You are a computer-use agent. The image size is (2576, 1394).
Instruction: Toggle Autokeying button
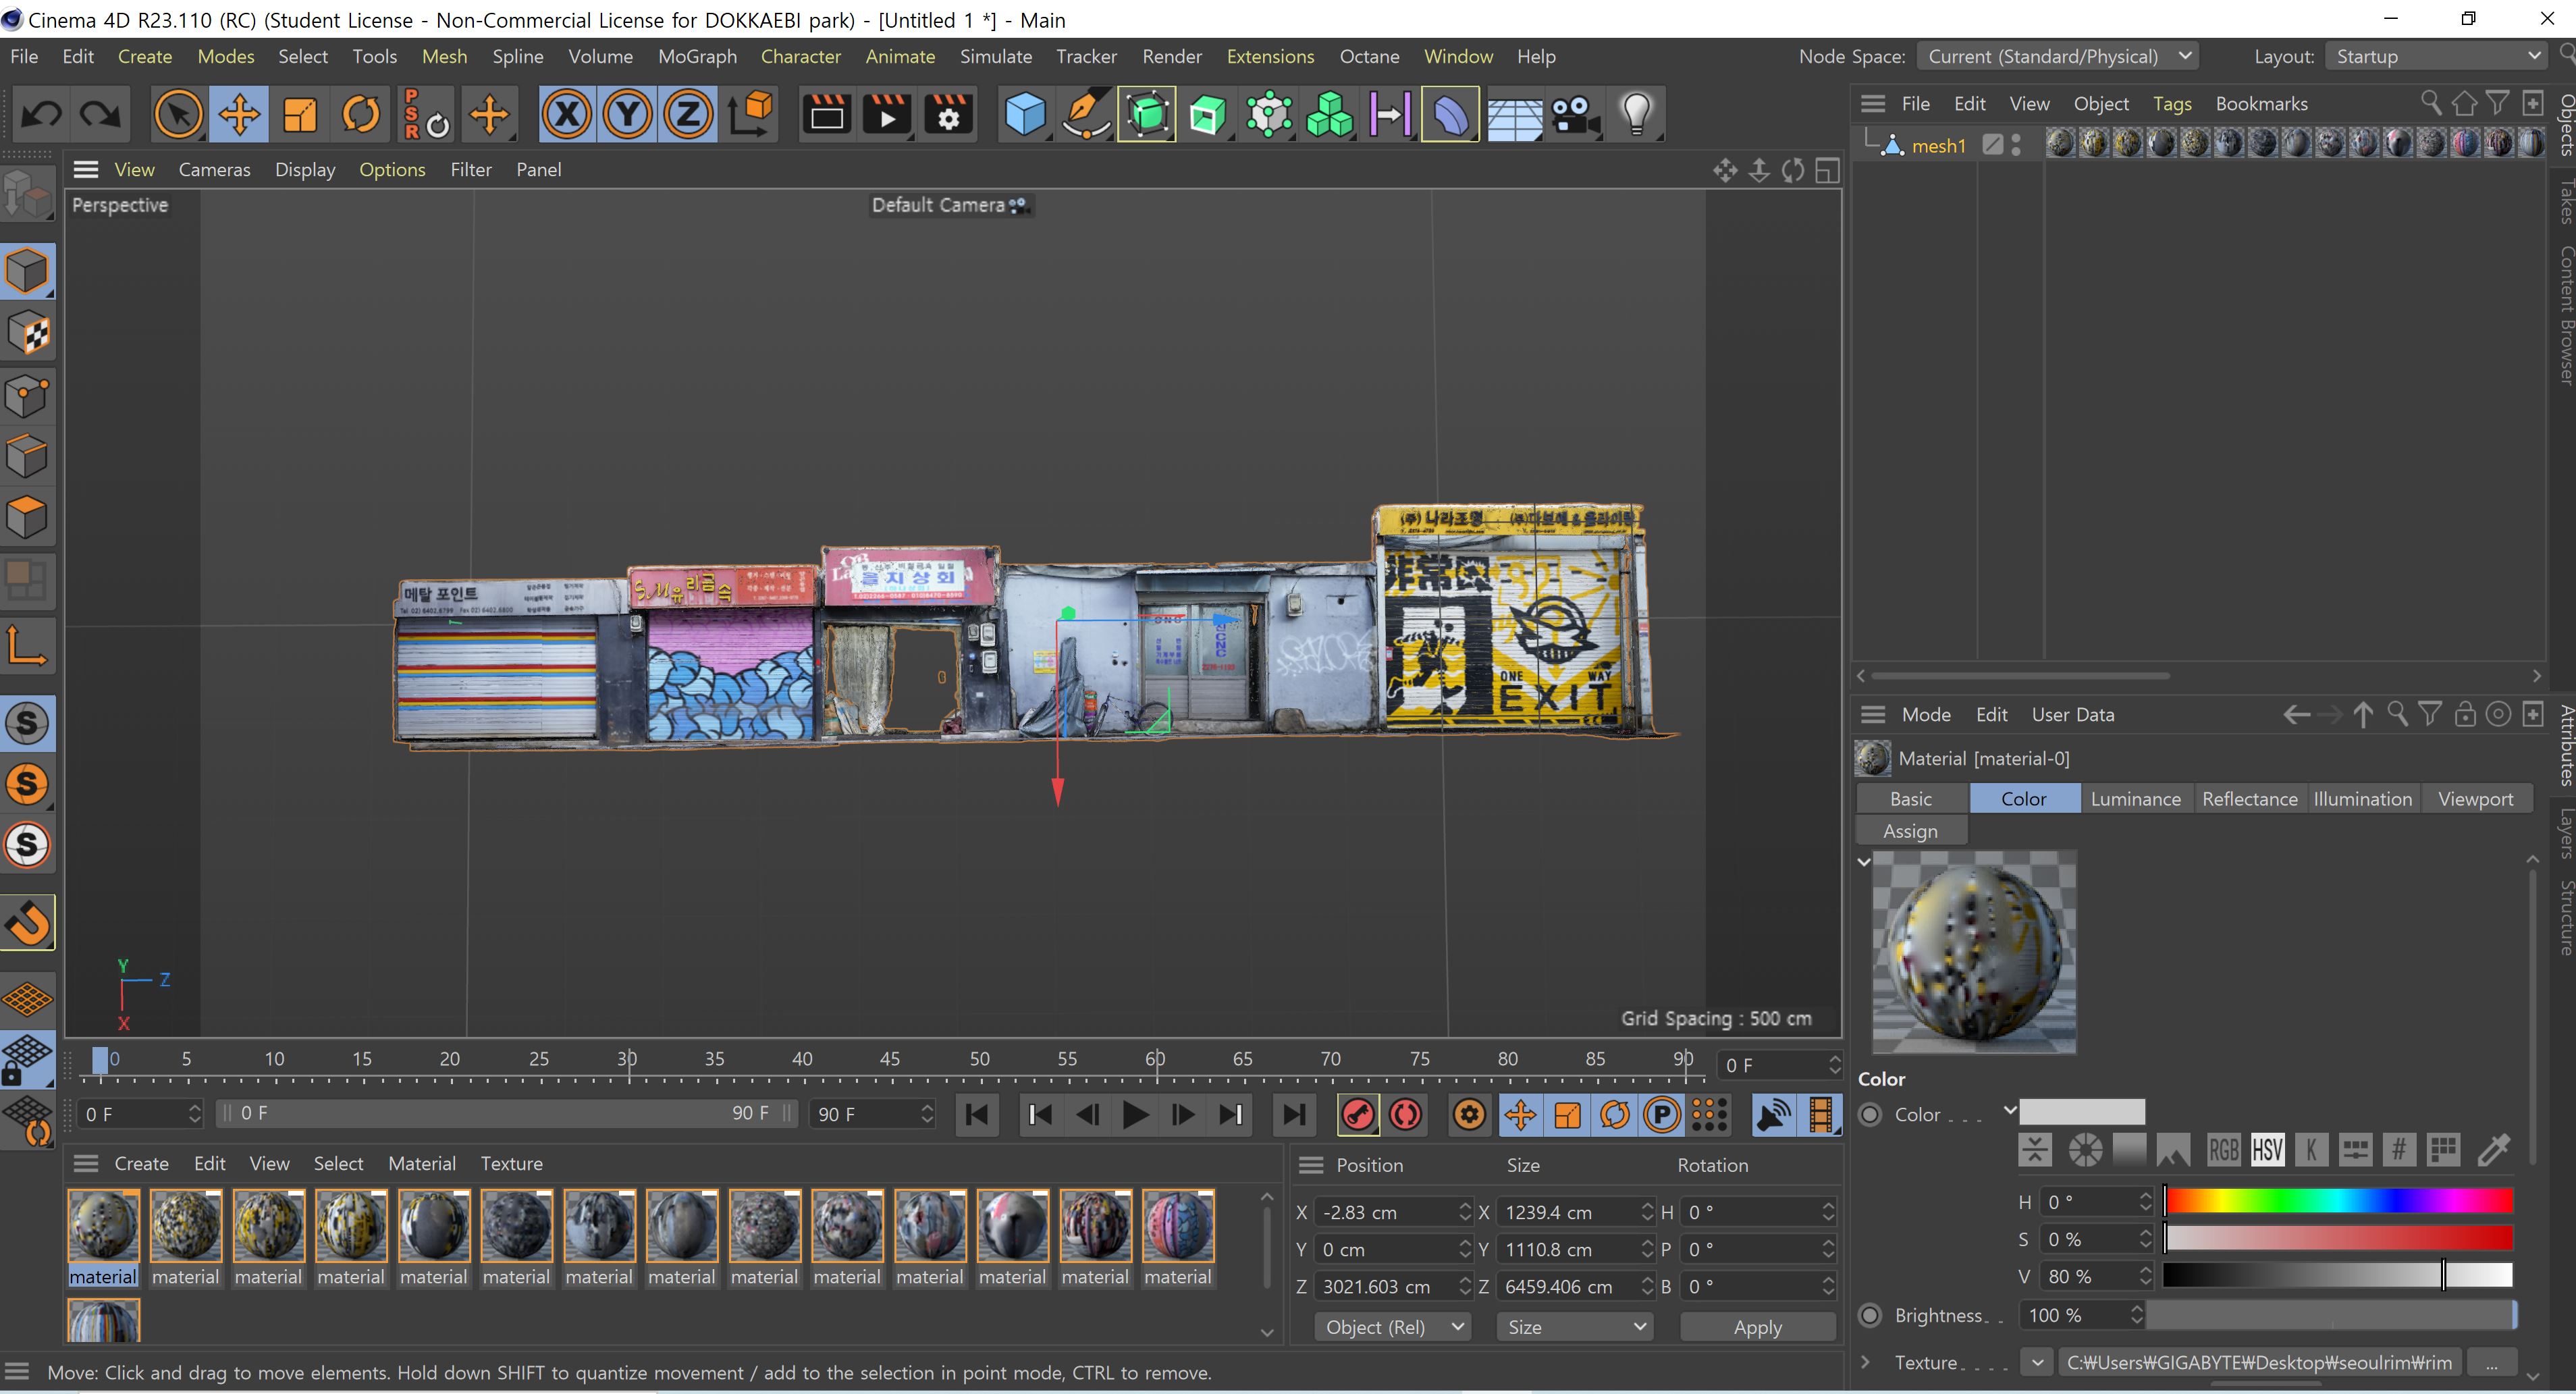tap(1406, 1114)
